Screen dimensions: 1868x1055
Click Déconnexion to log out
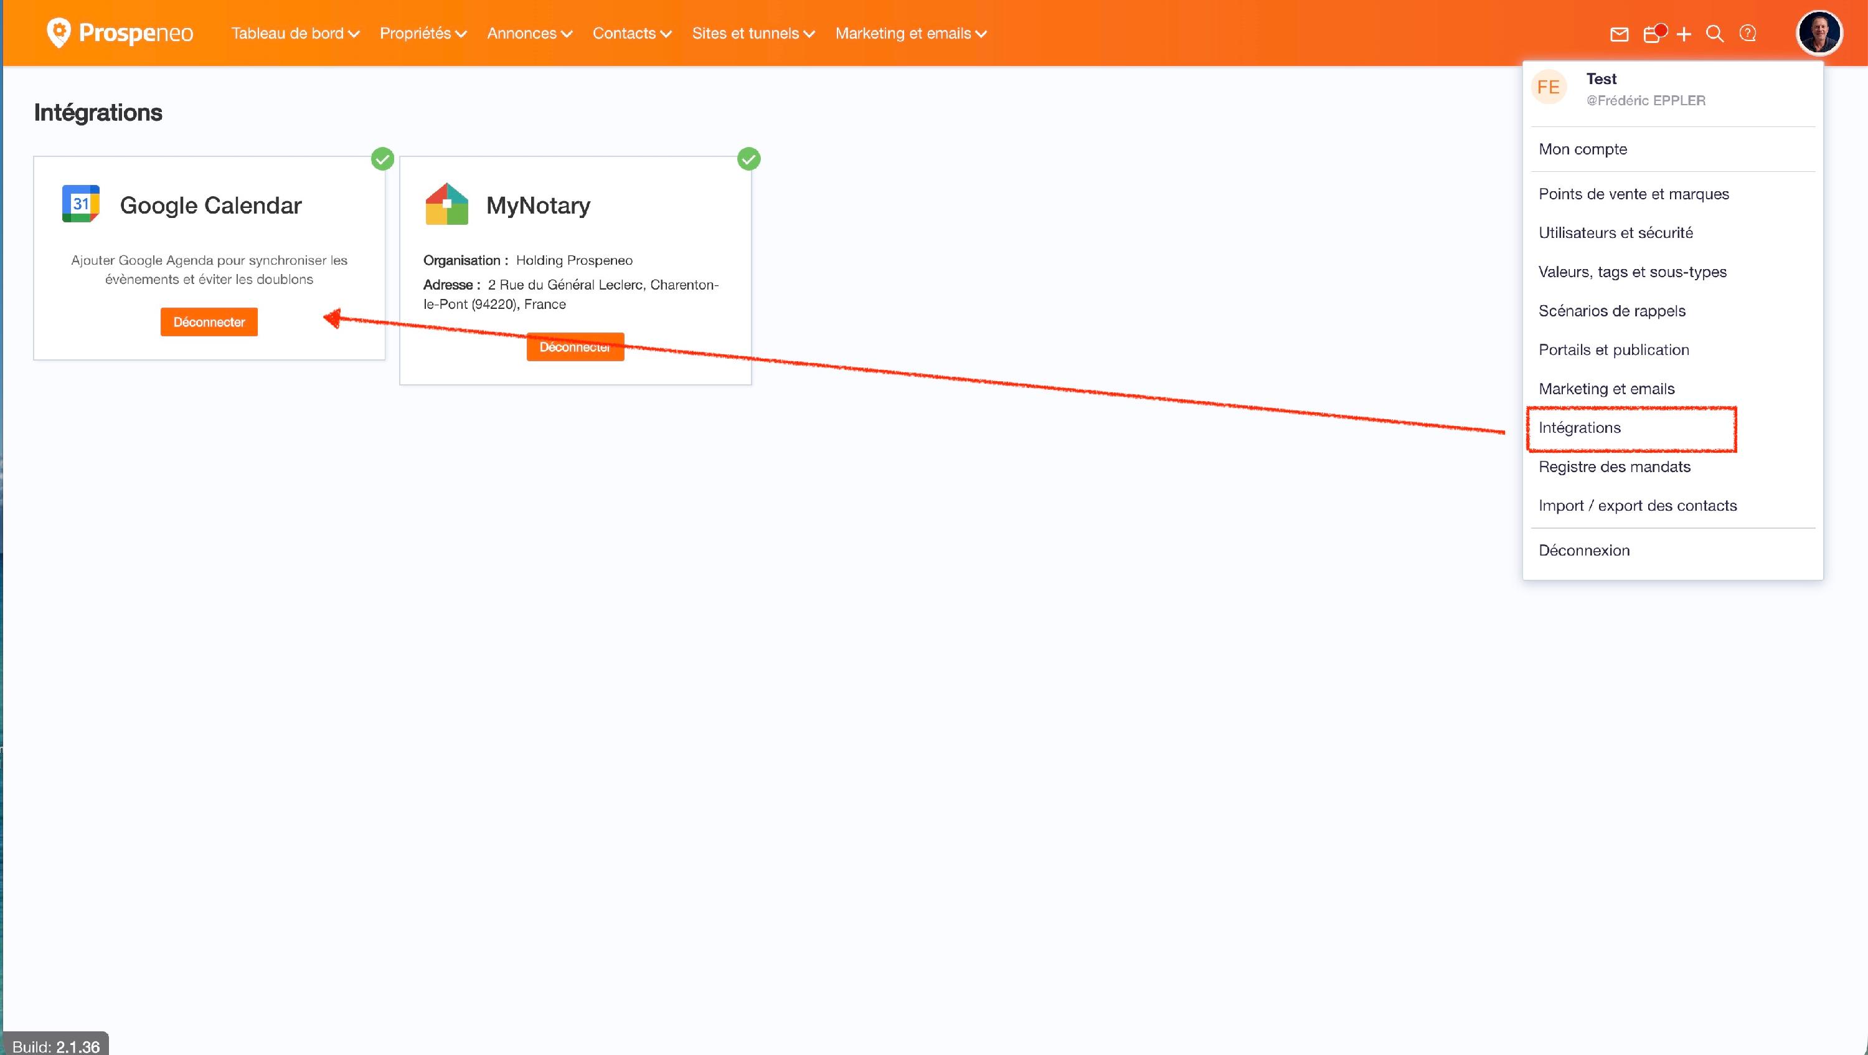click(1585, 551)
